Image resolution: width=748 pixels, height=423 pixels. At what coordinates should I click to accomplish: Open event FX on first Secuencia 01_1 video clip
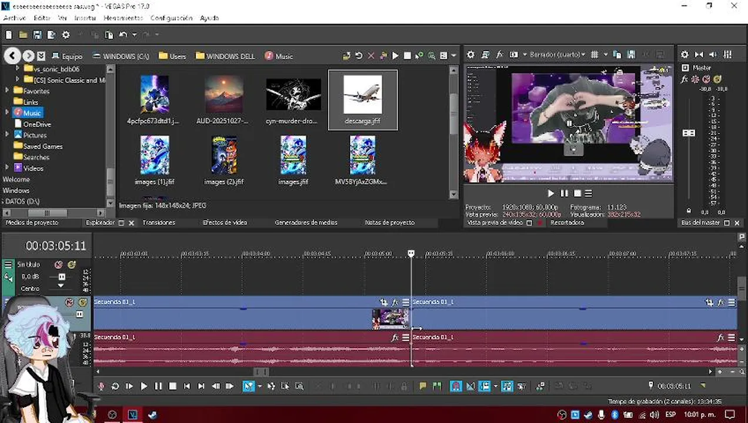click(396, 302)
